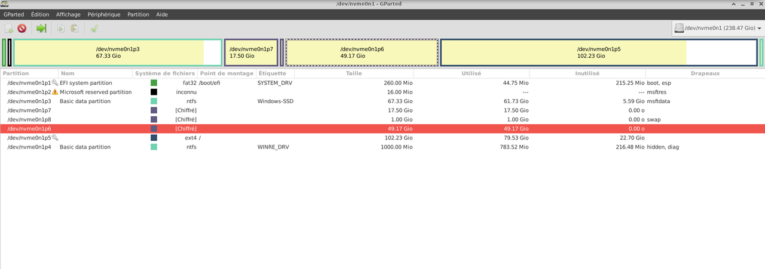
Task: Sort by Point de montage column header
Action: click(227, 73)
